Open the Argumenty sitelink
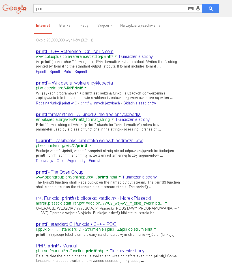This screenshot has width=232, height=265. tap(76, 161)
